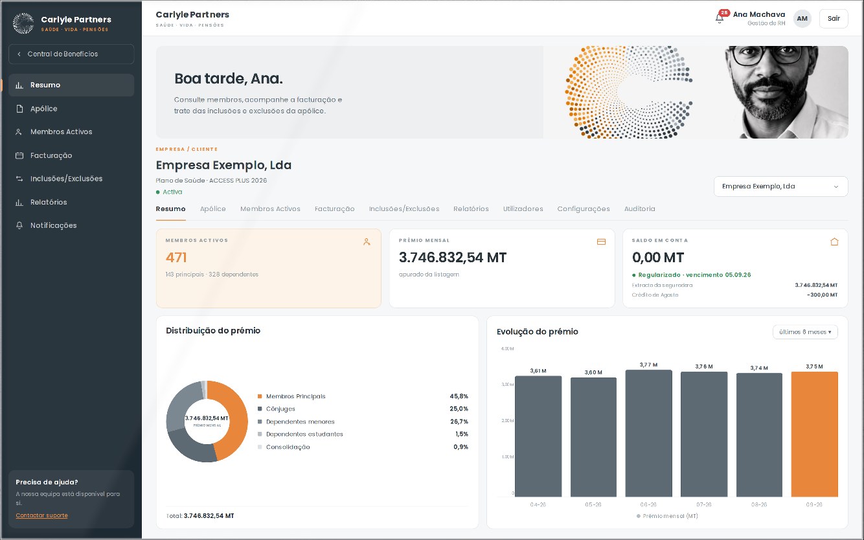The height and width of the screenshot is (540, 864).
Task: Open the Empresa Exemplo, Lda company dropdown
Action: coord(780,186)
